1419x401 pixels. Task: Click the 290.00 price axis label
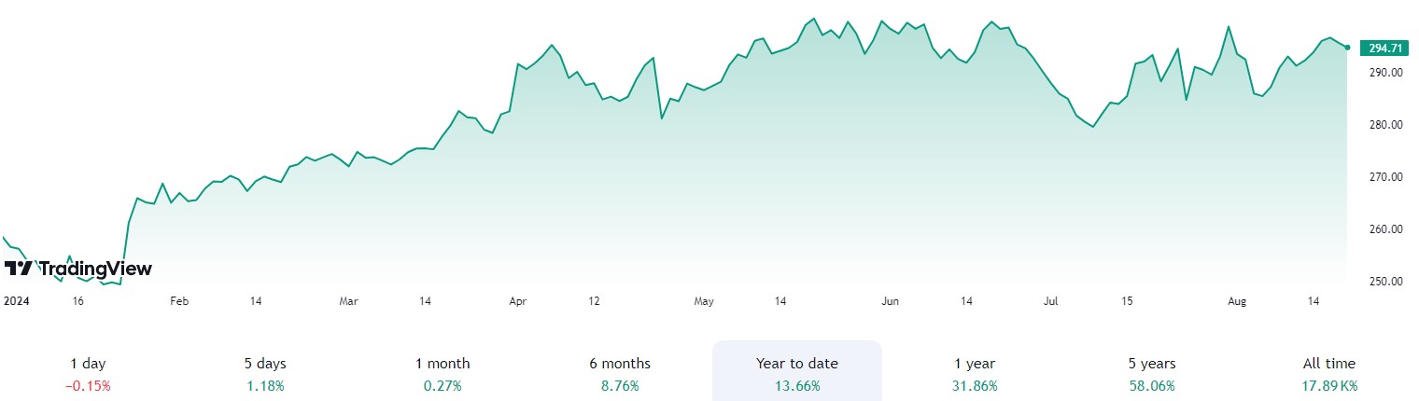click(x=1384, y=73)
